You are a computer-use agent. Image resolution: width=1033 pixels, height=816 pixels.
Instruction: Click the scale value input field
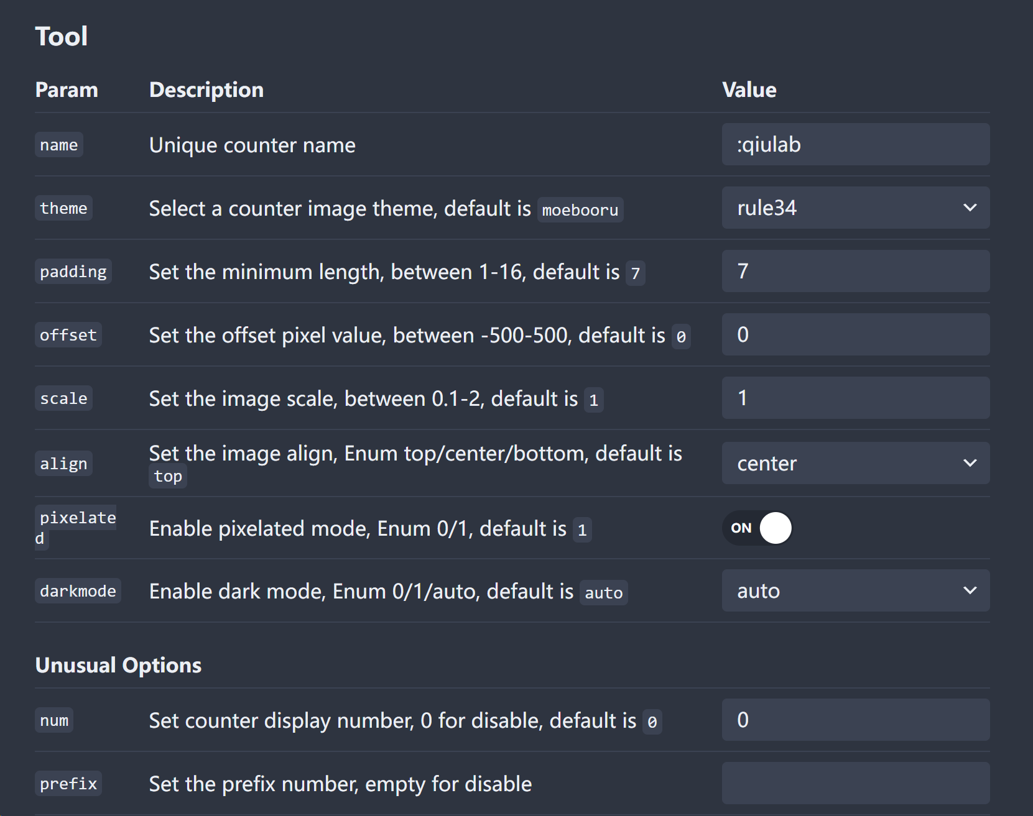point(855,398)
